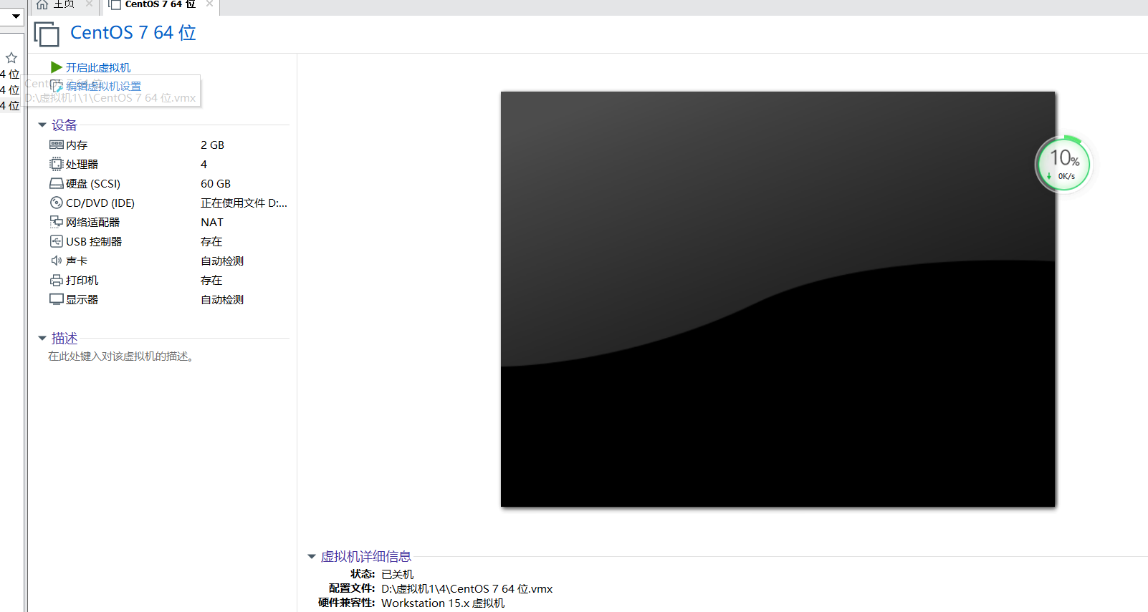Open 硬盘 (SCSI) device setting

click(93, 184)
